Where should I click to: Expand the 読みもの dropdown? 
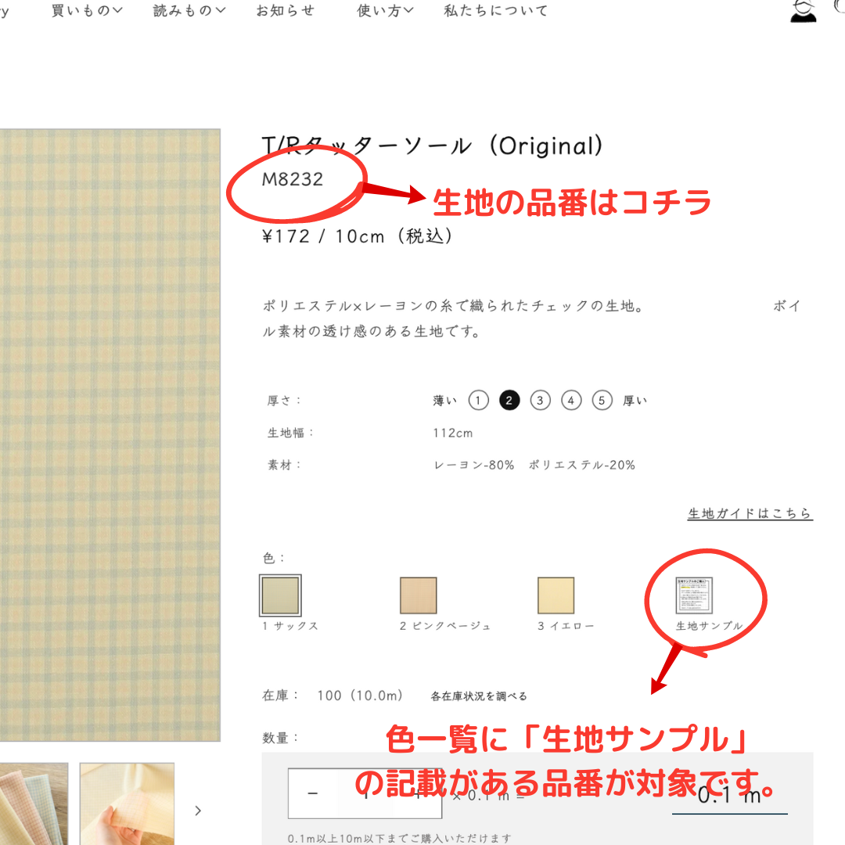189,11
